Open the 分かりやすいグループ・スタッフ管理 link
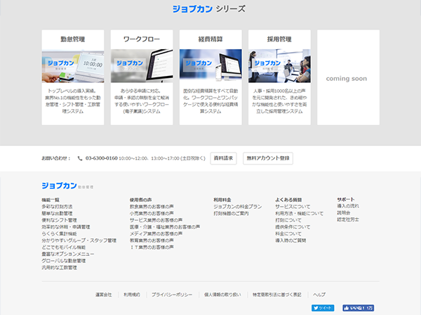The height and width of the screenshot is (315, 421). (x=79, y=240)
